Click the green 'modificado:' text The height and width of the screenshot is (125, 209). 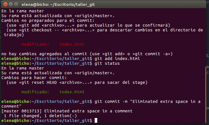tap(35, 92)
